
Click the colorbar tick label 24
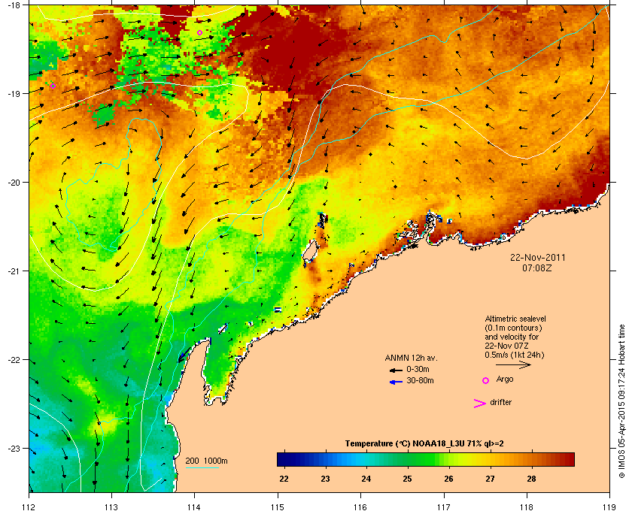click(366, 479)
